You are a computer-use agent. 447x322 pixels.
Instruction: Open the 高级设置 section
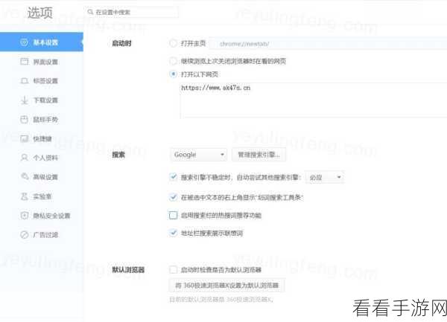coord(42,177)
